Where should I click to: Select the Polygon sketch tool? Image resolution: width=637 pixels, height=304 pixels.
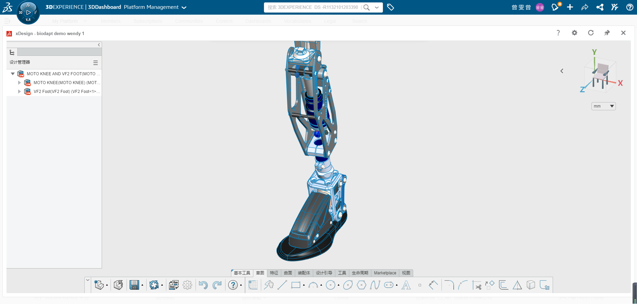click(362, 285)
